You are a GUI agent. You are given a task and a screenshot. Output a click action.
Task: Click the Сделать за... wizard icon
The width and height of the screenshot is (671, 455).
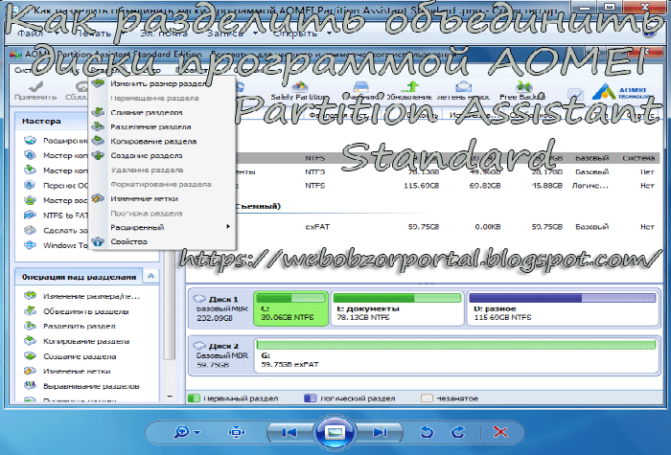[30, 230]
